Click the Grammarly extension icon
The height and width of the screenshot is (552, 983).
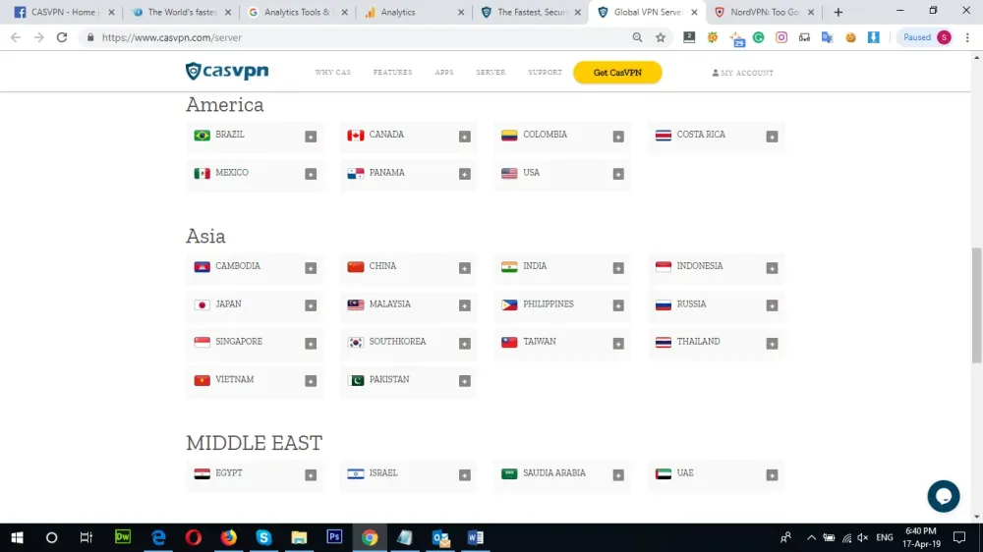(x=759, y=37)
